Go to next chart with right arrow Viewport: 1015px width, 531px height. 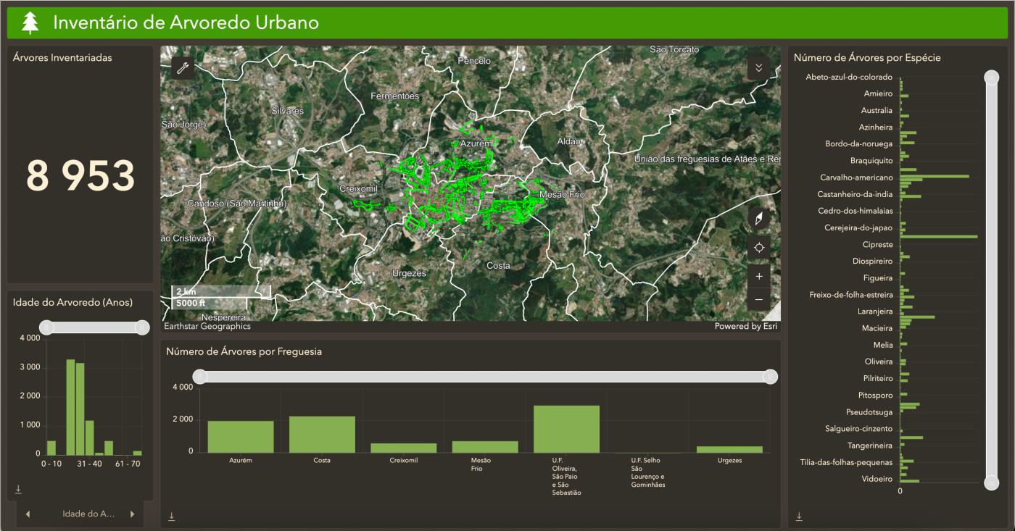[x=132, y=514]
